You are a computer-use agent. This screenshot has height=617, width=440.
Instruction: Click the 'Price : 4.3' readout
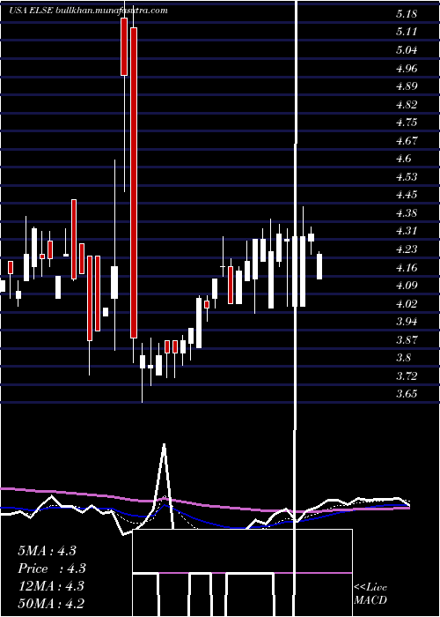pyautogui.click(x=52, y=569)
